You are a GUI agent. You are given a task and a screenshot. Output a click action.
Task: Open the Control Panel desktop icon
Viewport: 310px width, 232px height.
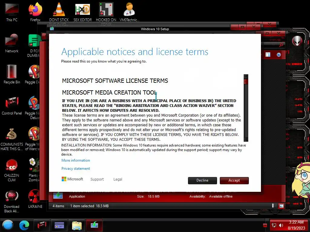coord(12,105)
